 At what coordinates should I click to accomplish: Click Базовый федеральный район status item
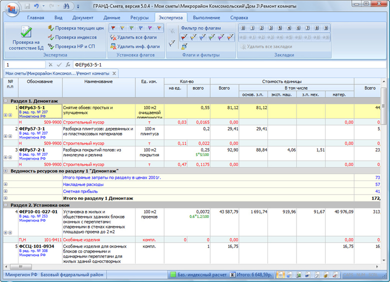[x=72, y=275]
